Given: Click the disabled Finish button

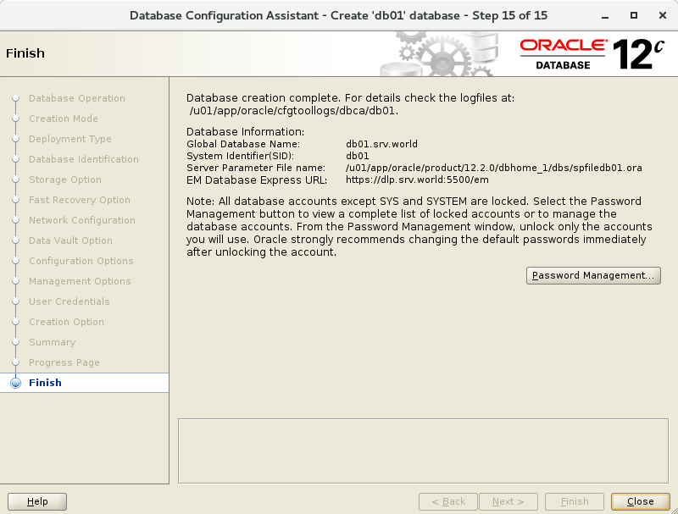Looking at the screenshot, I should [x=575, y=501].
